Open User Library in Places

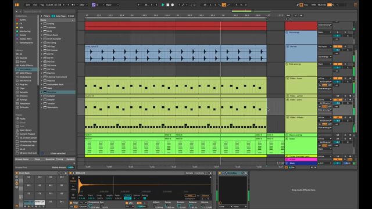pyautogui.click(x=26, y=130)
